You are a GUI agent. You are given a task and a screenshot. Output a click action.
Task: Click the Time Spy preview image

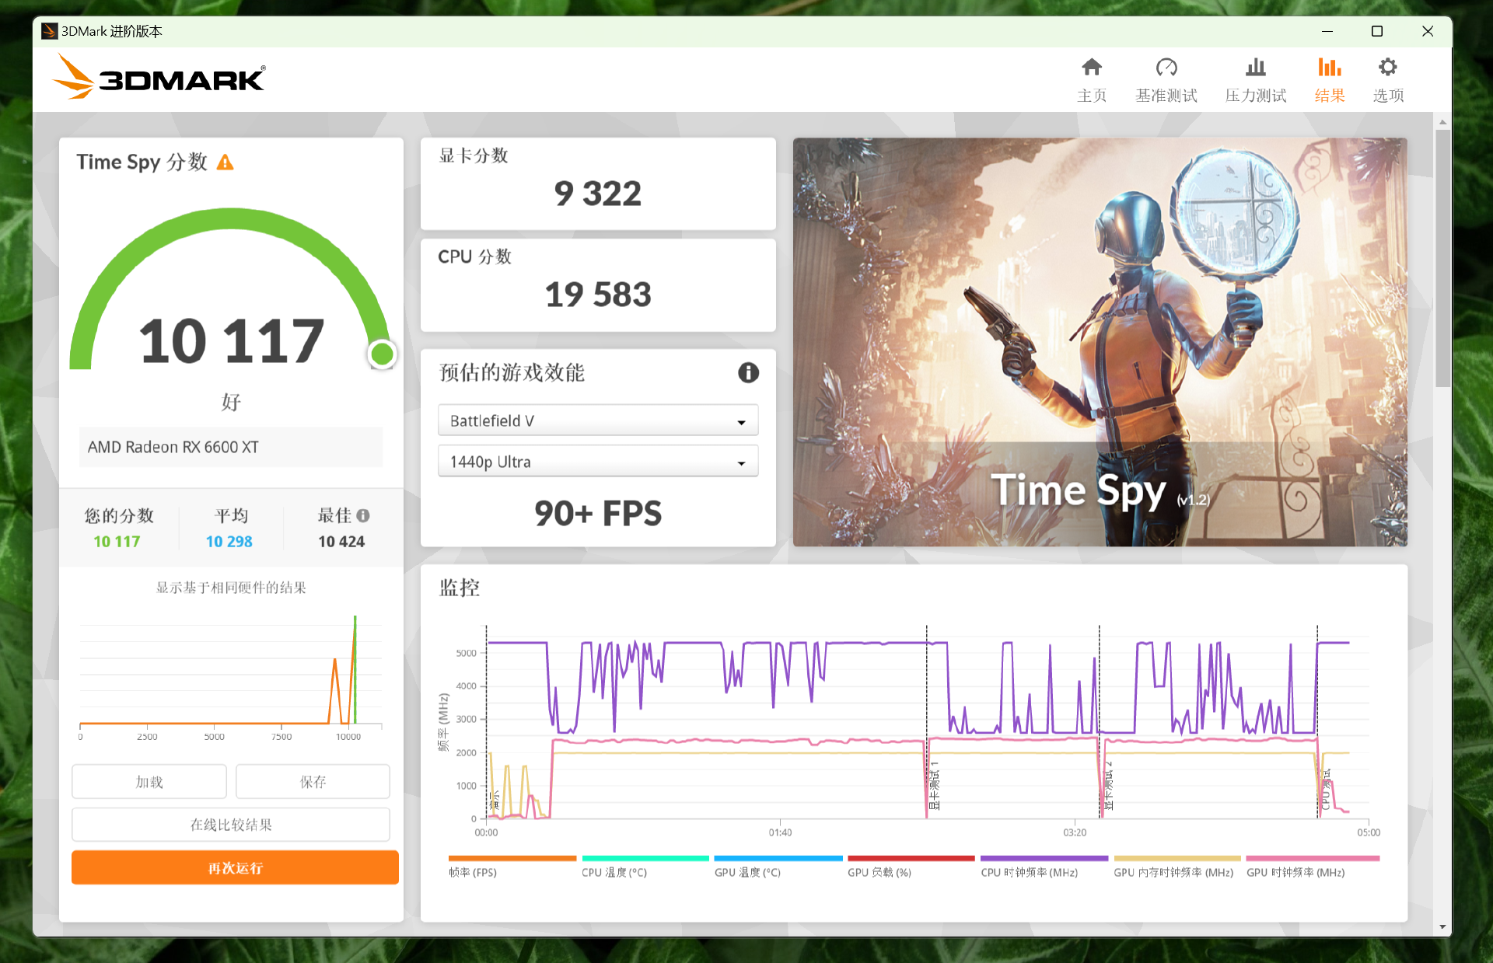1100,342
